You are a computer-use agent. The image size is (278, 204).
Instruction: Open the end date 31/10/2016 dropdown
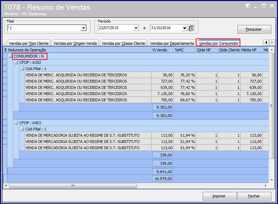185,28
